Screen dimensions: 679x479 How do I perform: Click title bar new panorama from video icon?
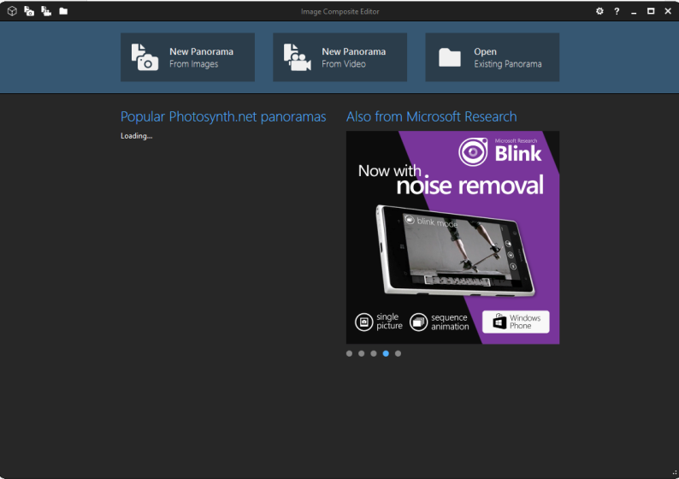coord(46,11)
